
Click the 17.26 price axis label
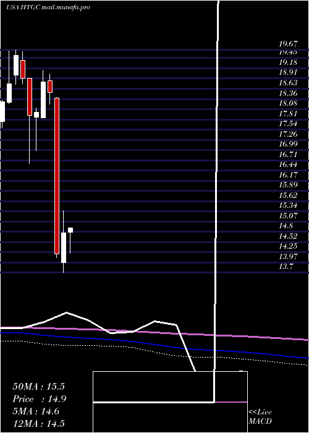288,134
